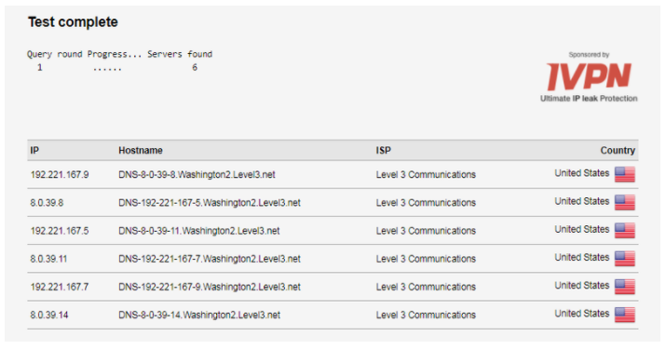Click the IVPN sponsor logo
The width and height of the screenshot is (666, 350).
pos(589,76)
